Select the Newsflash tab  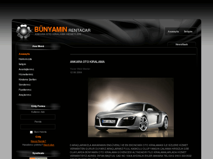181,44
